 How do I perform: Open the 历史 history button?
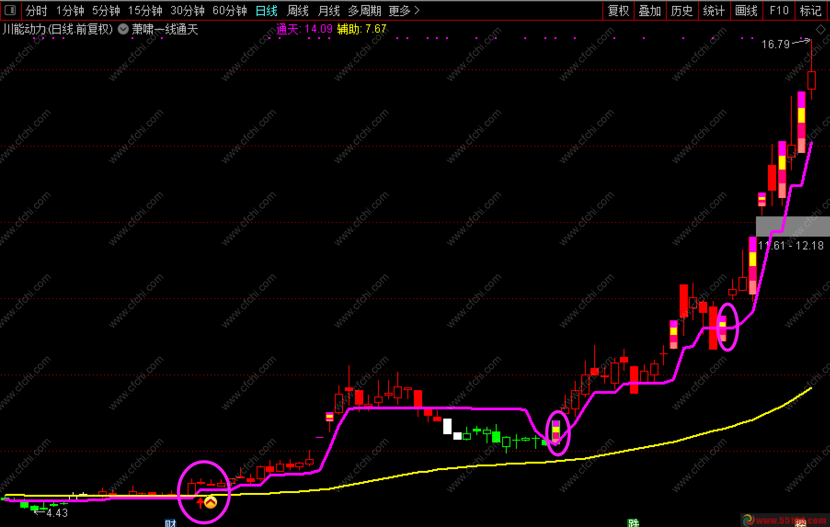(681, 11)
